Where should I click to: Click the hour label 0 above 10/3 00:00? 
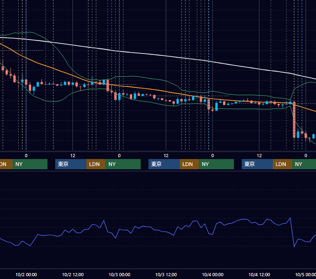coord(119,156)
